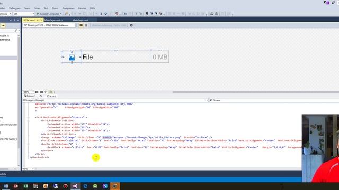Open device preview settings gear
The width and height of the screenshot is (339, 190).
131,25
